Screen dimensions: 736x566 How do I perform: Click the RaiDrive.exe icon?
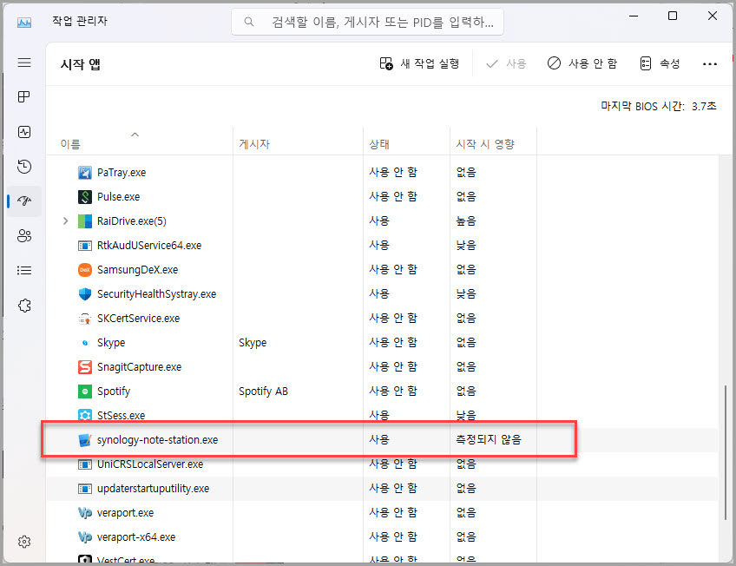click(84, 221)
